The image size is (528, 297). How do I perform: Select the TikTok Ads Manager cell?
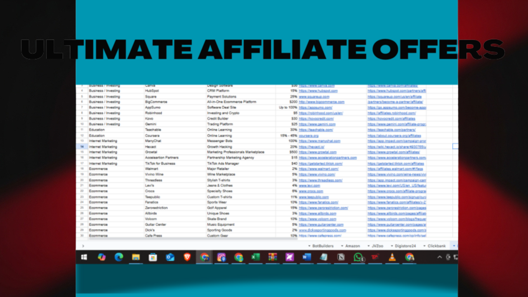coord(241,163)
